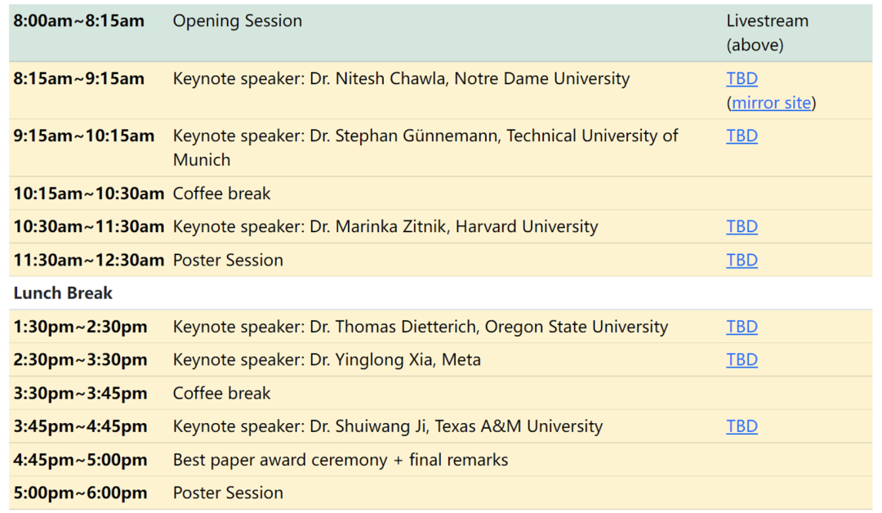The width and height of the screenshot is (882, 513).
Task: Click the Dr. Marinka Zitnik keynote text
Action: pyautogui.click(x=385, y=227)
